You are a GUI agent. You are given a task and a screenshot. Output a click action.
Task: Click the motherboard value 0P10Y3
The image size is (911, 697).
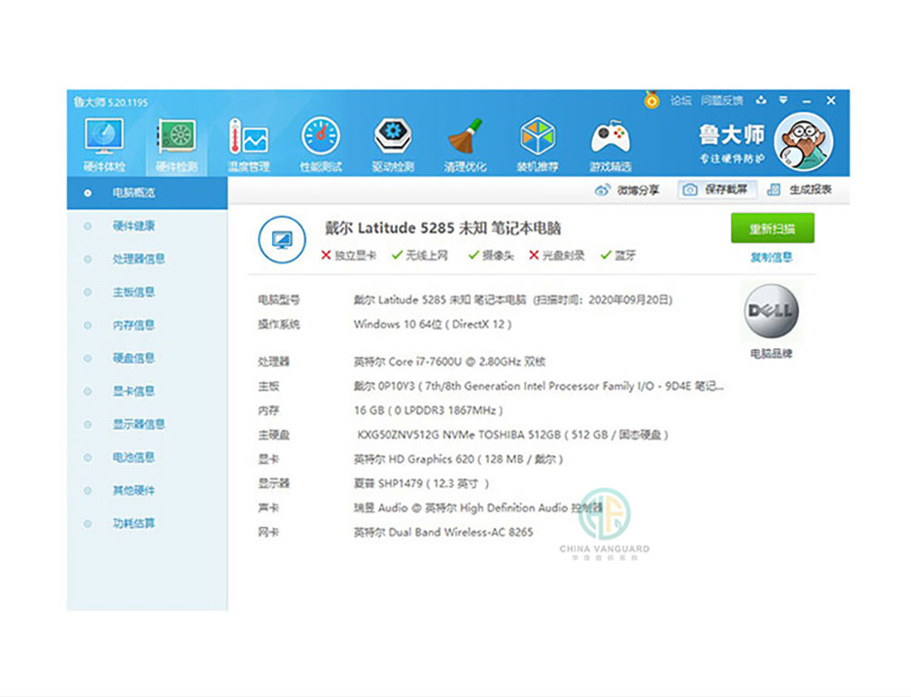click(539, 386)
